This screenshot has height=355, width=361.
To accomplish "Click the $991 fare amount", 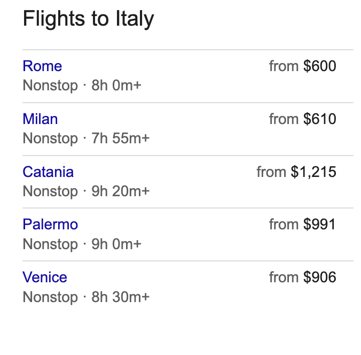I will coord(319,225).
